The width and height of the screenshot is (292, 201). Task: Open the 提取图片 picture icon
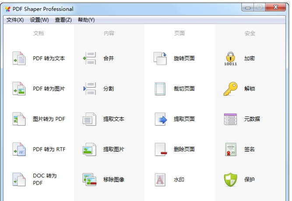tap(90, 149)
